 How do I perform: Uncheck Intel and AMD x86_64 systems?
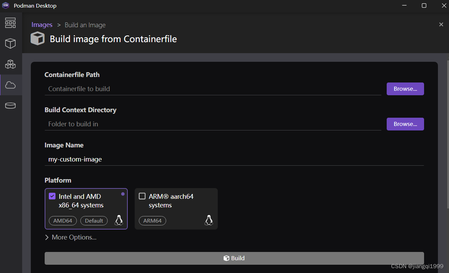(52, 196)
